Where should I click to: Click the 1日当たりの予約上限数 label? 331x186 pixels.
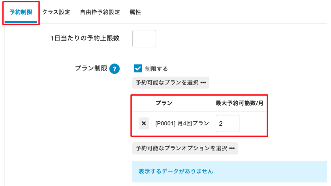click(85, 38)
